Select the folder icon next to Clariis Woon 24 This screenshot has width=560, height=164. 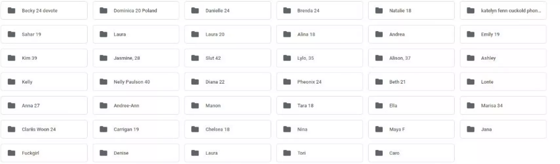(11, 129)
